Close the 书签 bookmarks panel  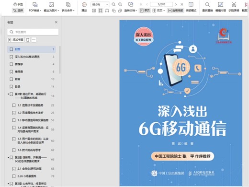[56, 22]
